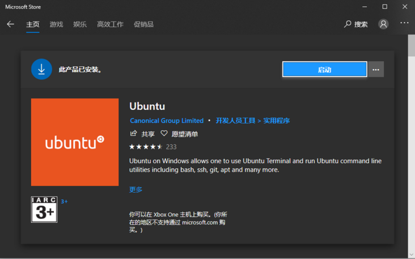Click the star rating with 233 reviews
The height and width of the screenshot is (259, 415).
coord(147,147)
